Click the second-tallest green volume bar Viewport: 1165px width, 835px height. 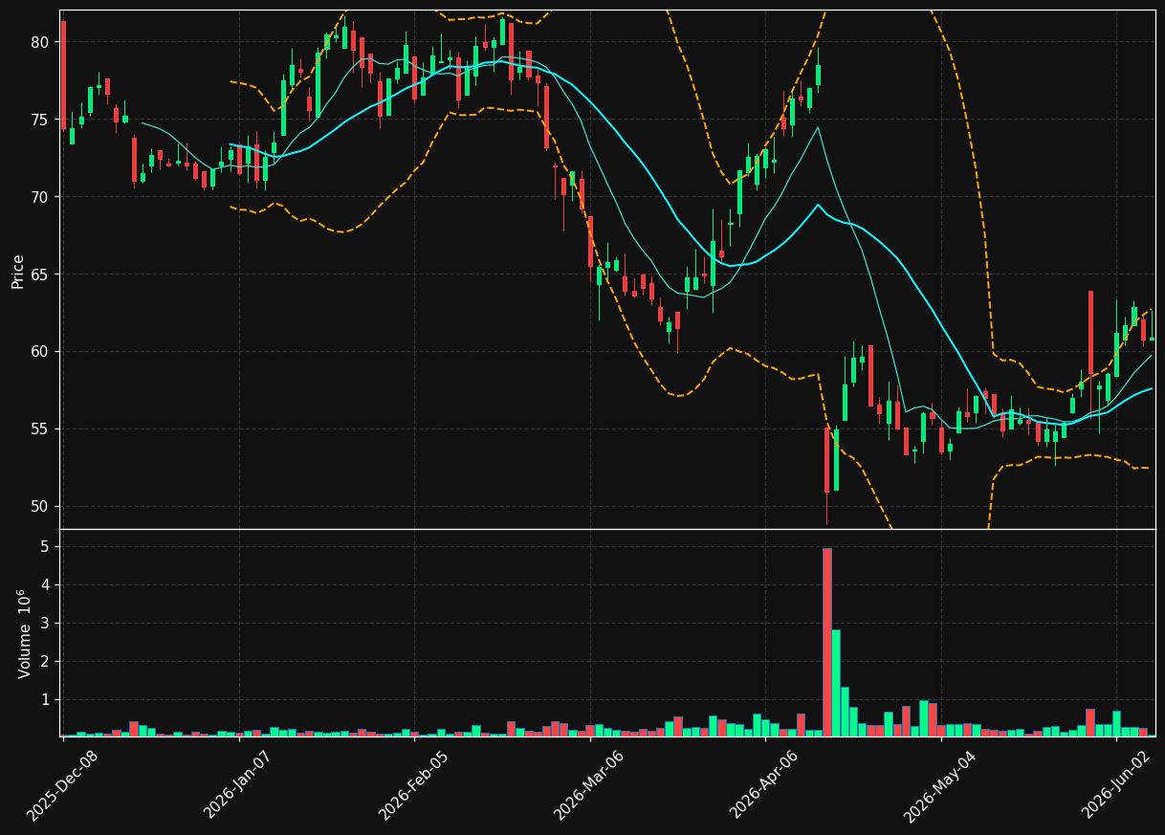point(845,712)
